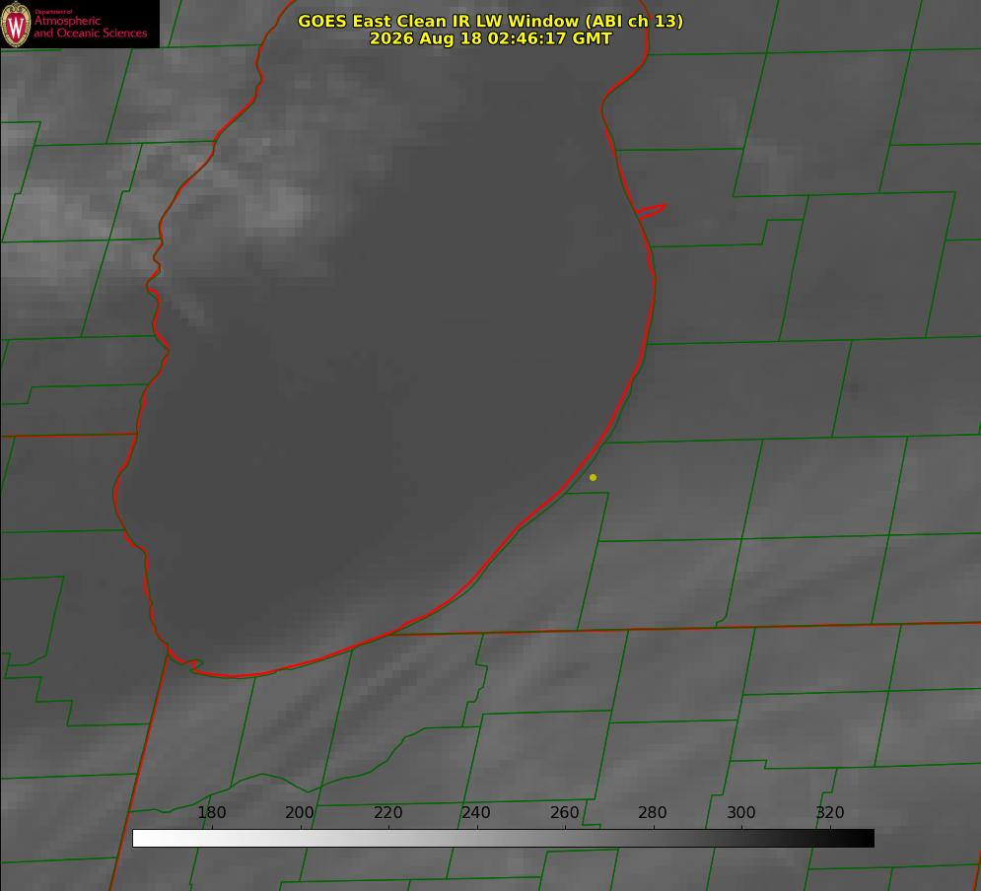Open the Atmospheric and Oceanic Sciences link

pyautogui.click(x=90, y=27)
